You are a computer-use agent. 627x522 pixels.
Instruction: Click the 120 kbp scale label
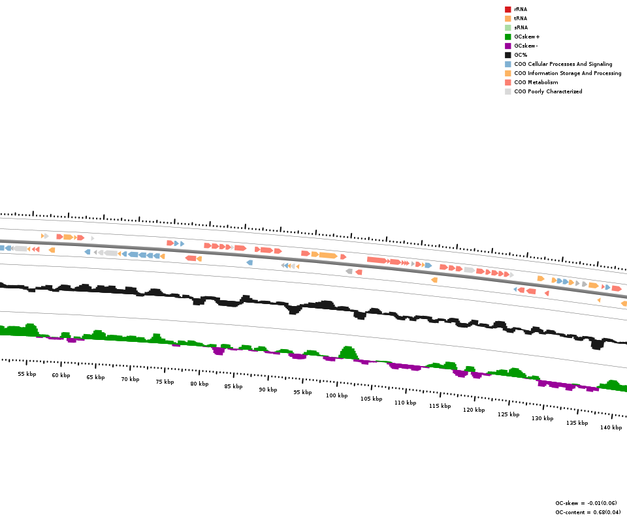[x=474, y=410]
